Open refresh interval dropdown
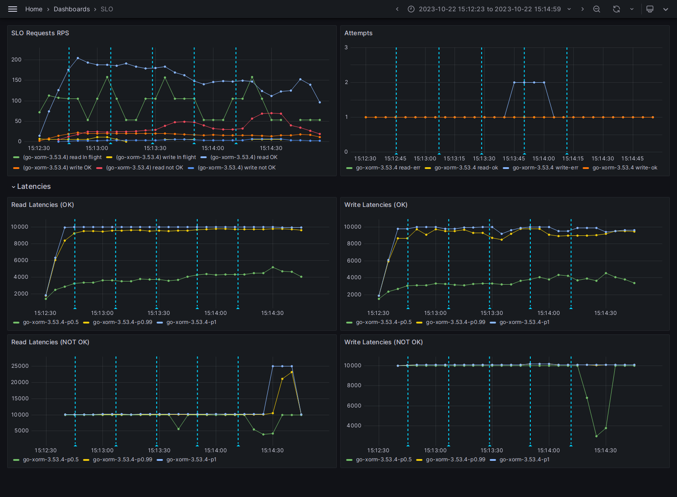The width and height of the screenshot is (677, 497). 632,9
